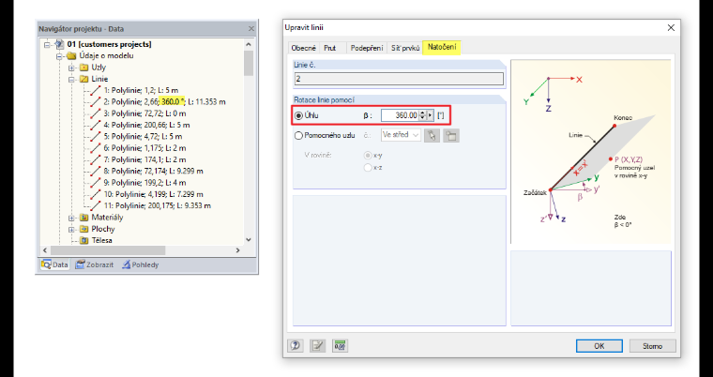
Task: Open the units and decimal places icon
Action: pyautogui.click(x=340, y=346)
